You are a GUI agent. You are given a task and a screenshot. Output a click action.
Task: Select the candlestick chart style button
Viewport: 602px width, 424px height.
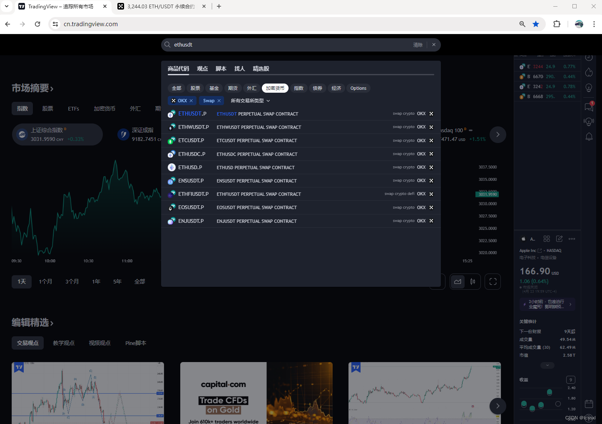tap(473, 281)
